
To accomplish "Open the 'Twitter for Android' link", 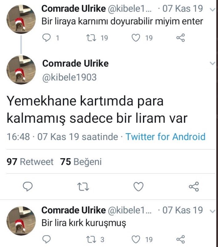I will (165, 136).
